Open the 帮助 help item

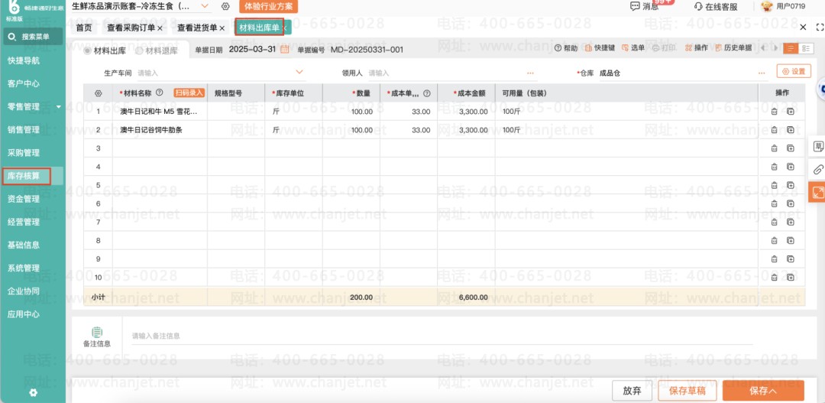[565, 48]
